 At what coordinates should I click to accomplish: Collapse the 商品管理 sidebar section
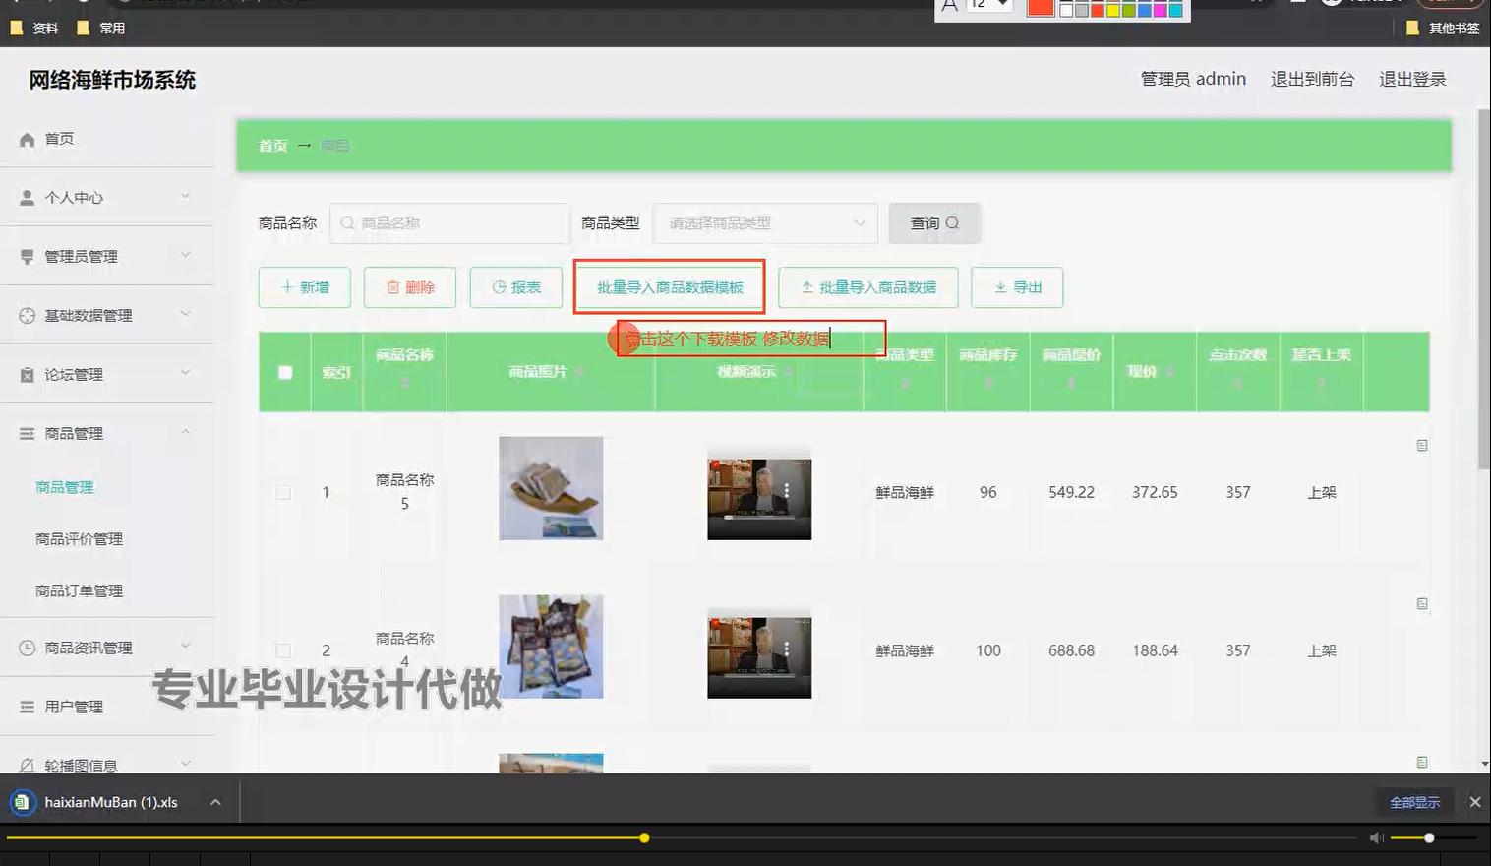(x=185, y=433)
